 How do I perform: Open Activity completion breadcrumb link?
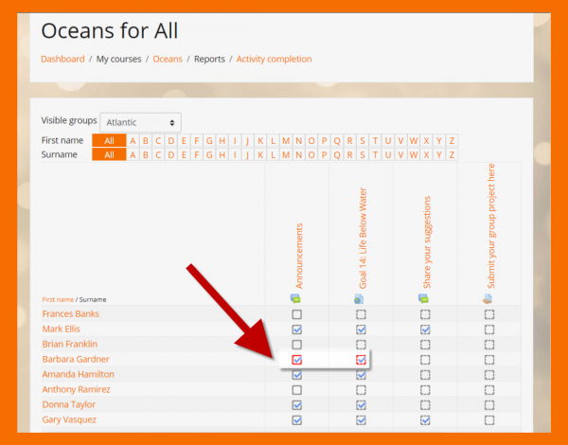tap(274, 59)
